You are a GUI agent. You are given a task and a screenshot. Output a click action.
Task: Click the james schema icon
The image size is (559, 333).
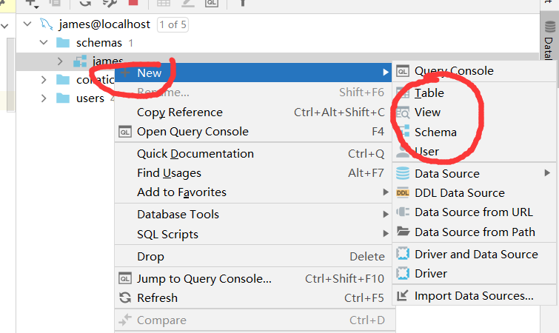pyautogui.click(x=80, y=61)
